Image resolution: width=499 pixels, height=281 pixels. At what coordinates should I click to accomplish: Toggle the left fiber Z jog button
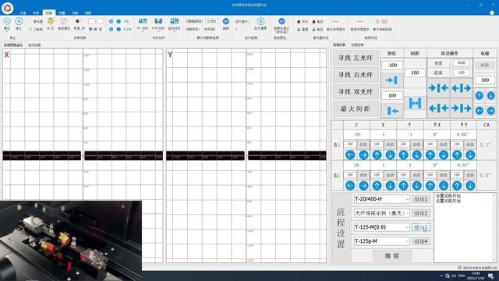363,144
